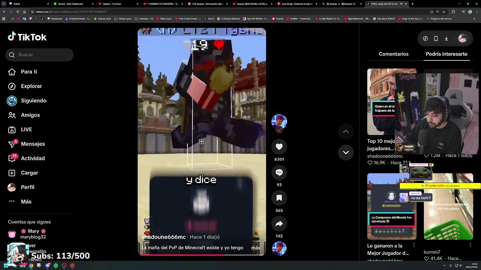The width and height of the screenshot is (481, 270).
Task: Open the Para ti feed
Action: 29,72
